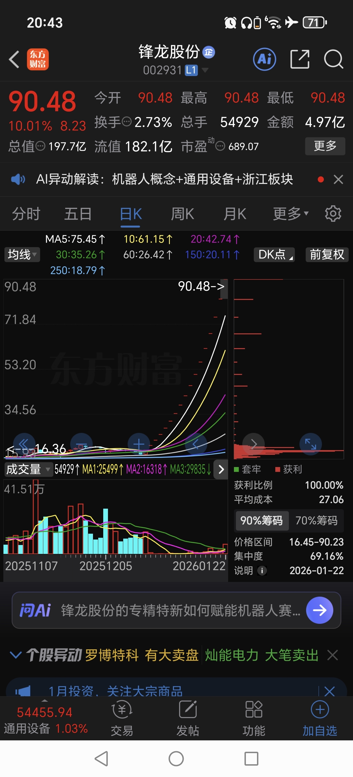
Task: Tap the fullscreen expand chart icon
Action: pos(311,444)
